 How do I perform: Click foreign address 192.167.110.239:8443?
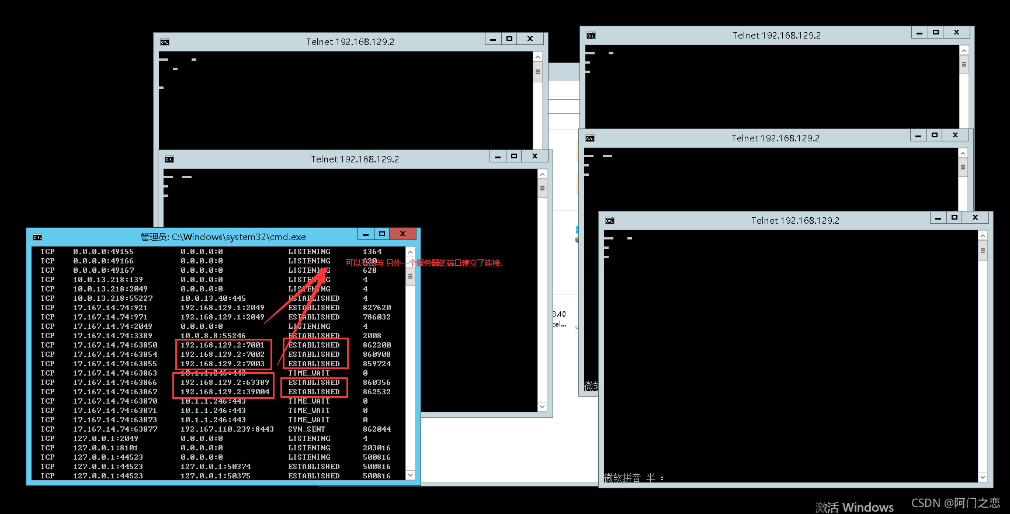[x=227, y=429]
